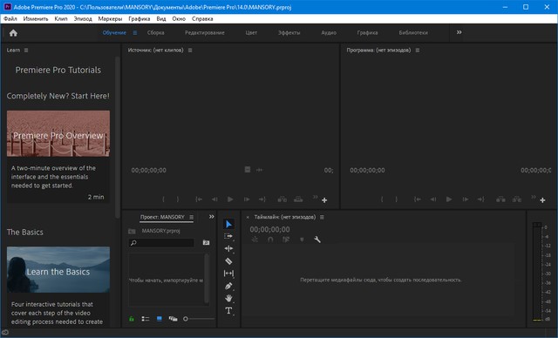Screen dimensions: 558x338
Task: Open the Project MANSORY panel menu
Action: (x=192, y=217)
